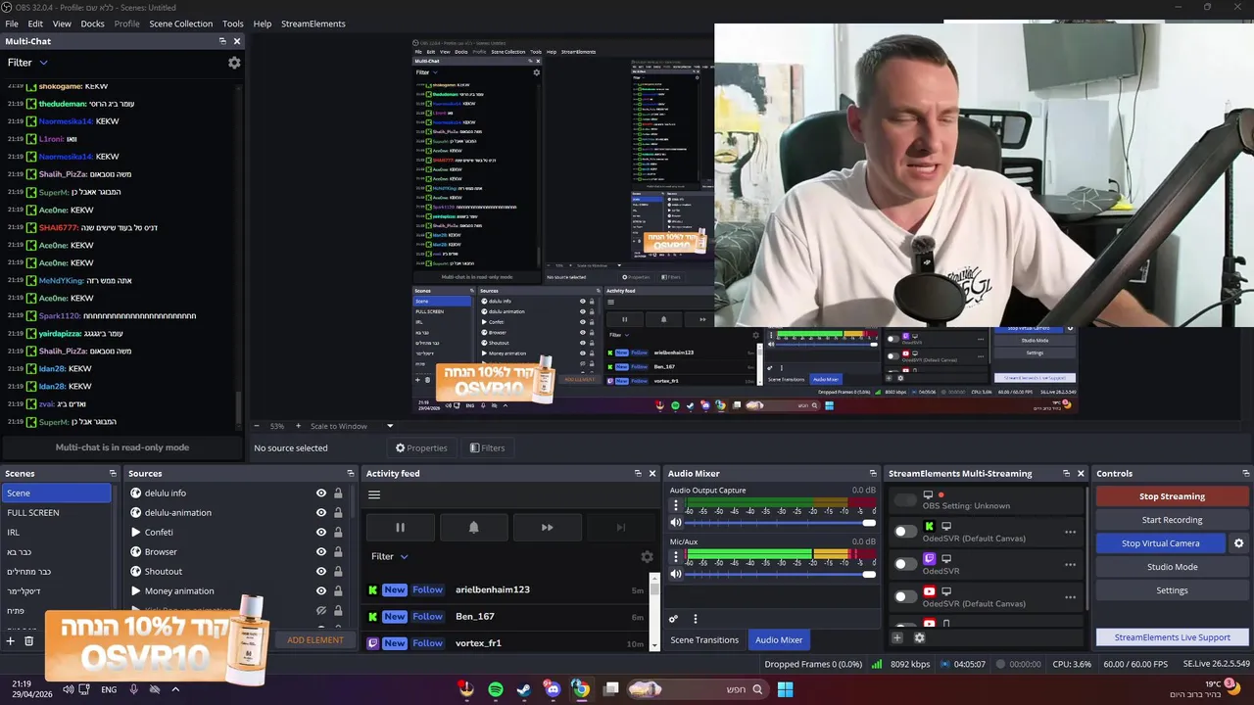Open Twitch OdedSVR destination options dots

click(x=1070, y=565)
